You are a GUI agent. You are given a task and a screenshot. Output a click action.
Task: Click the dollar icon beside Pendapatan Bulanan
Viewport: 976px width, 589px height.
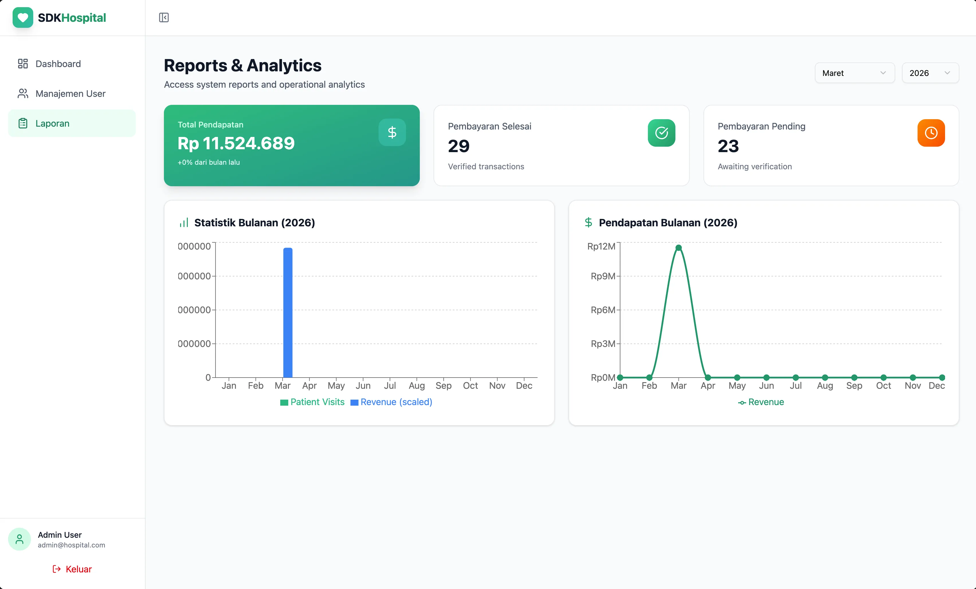click(x=588, y=222)
